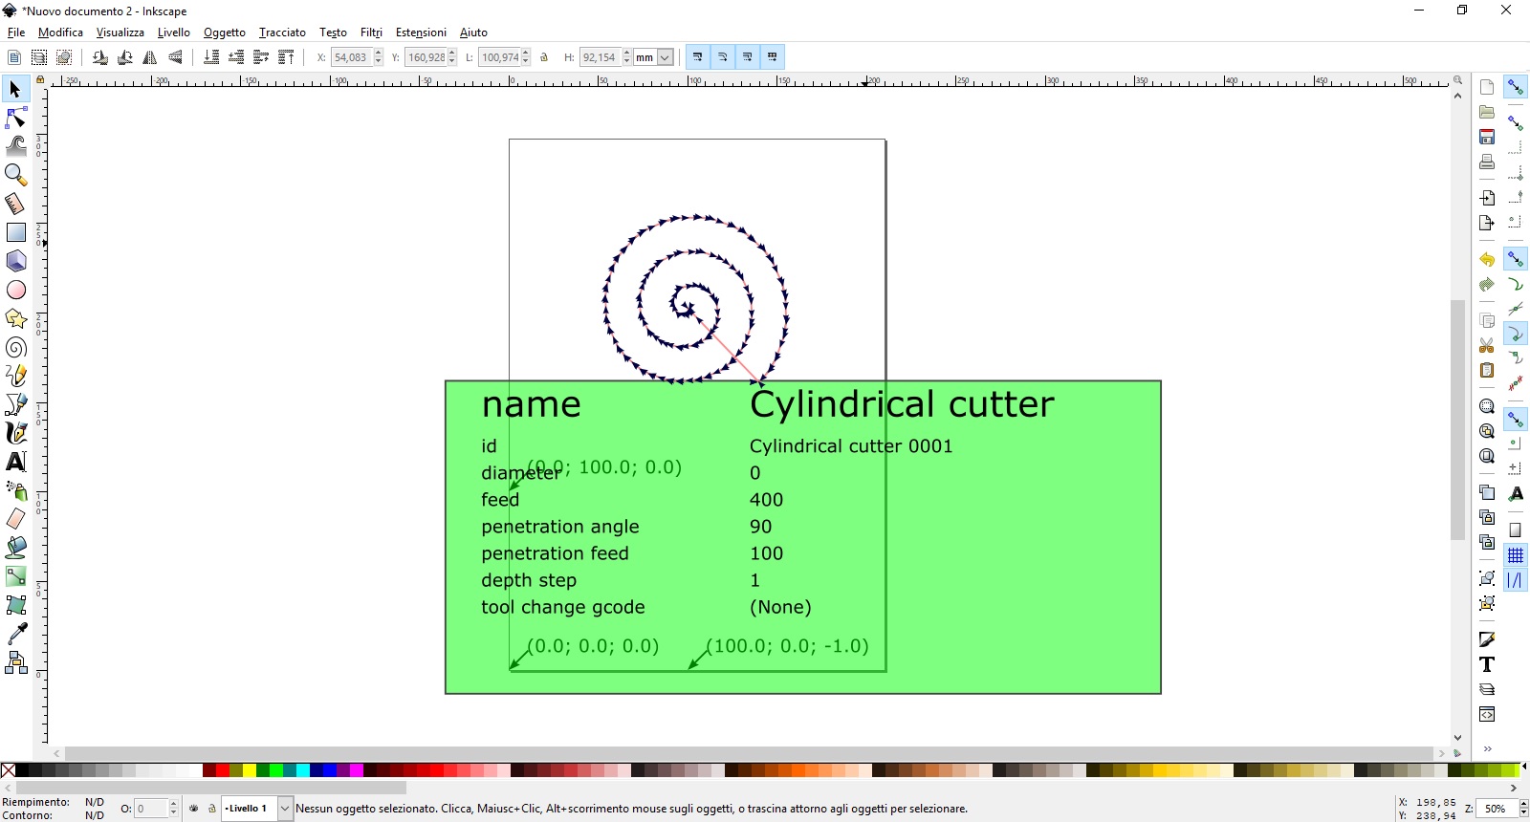Viewport: 1530px width, 822px height.
Task: Toggle snap to bounding boxes
Action: pos(1516,123)
